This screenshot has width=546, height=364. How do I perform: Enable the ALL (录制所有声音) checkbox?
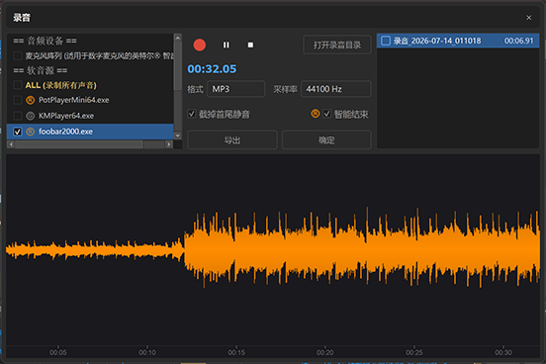point(18,85)
